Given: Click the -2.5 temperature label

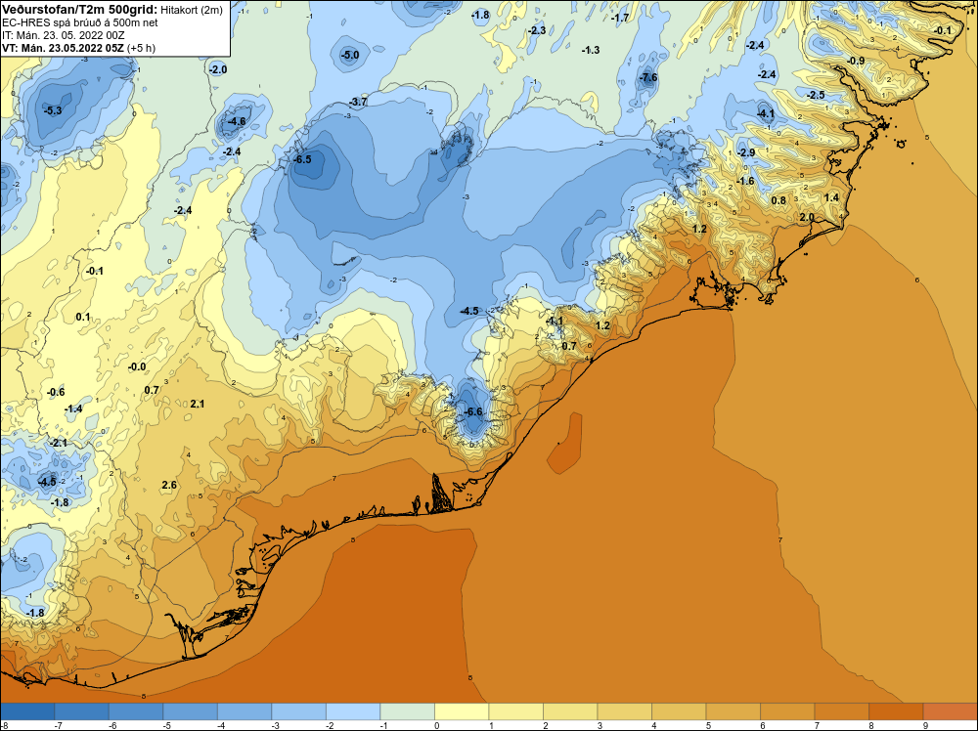Looking at the screenshot, I should (816, 96).
